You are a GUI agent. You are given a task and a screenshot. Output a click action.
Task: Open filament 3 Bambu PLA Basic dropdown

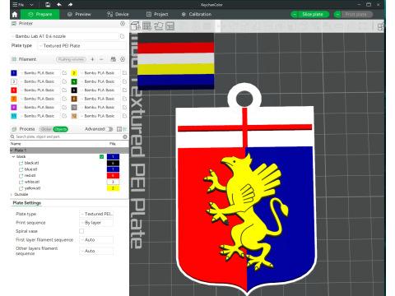click(39, 81)
